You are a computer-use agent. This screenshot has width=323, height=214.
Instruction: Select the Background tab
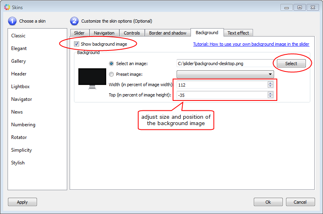[x=207, y=33]
